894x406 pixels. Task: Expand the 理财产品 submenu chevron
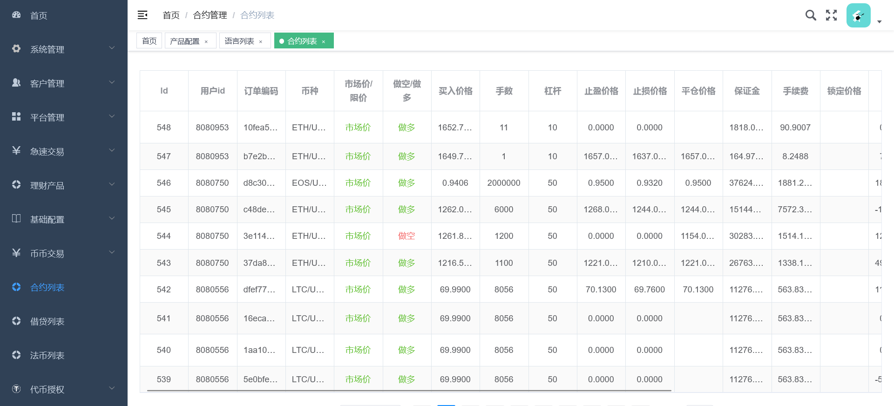click(x=112, y=184)
